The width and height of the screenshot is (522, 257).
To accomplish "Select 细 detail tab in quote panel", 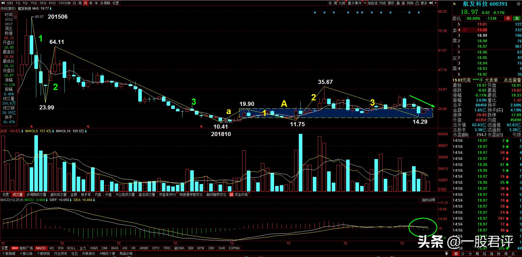I will 456,254.
